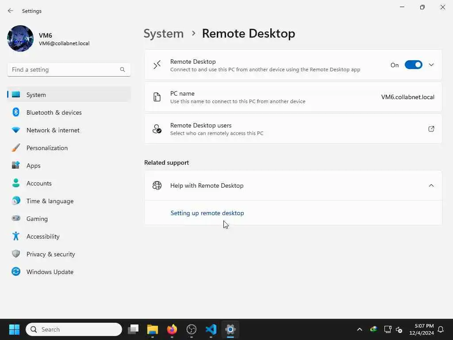453x340 pixels.
Task: Click the Settings gear taskbar icon
Action: click(x=230, y=329)
